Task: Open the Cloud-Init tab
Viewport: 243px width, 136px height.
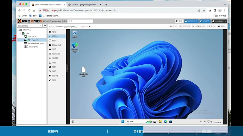Action: (57, 45)
